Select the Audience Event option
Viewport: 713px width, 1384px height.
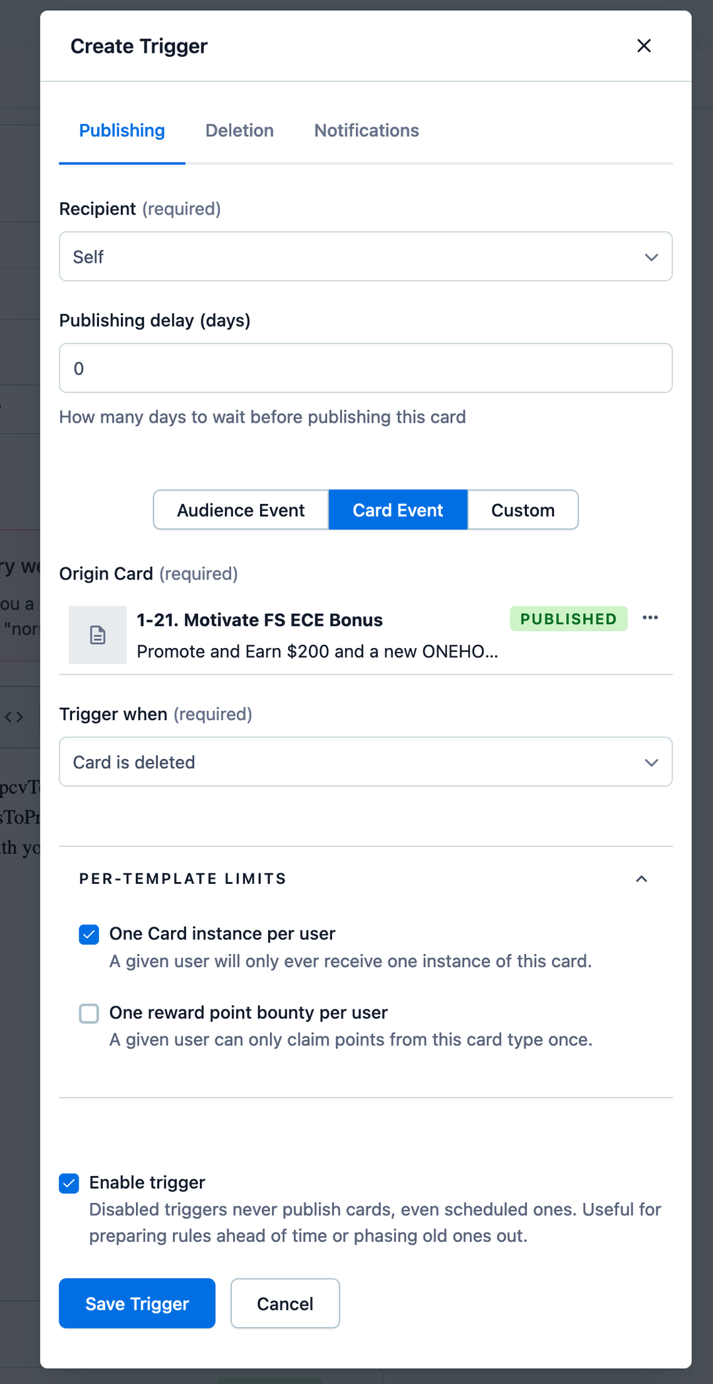tap(241, 510)
